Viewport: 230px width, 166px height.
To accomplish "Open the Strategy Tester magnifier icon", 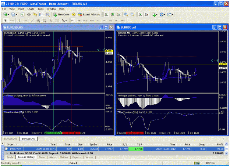I will point(47,14).
